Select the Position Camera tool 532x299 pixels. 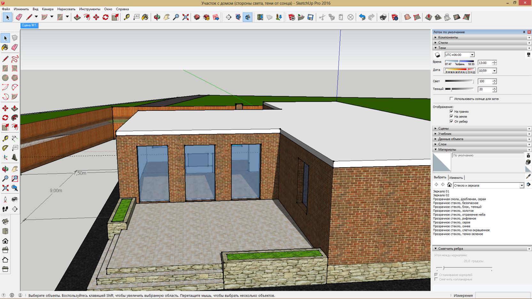pos(5,199)
